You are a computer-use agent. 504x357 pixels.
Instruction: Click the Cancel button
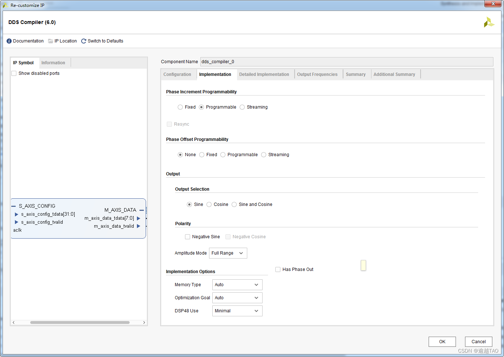click(479, 342)
